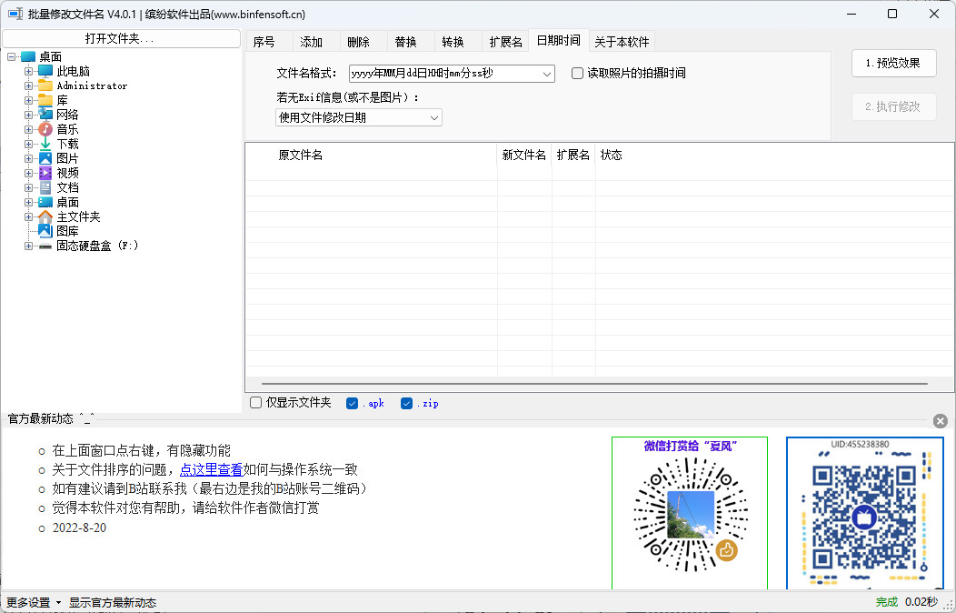
Task: Select the 视频 tree label
Action: click(67, 173)
